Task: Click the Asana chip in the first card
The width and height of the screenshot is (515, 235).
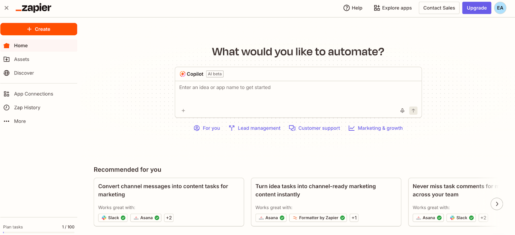Action: pyautogui.click(x=146, y=218)
